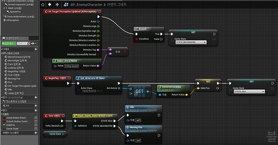Screen dimensions: 278x145
Task: Add a new macro with 매크로 plus button
Action: click(x=36, y=106)
